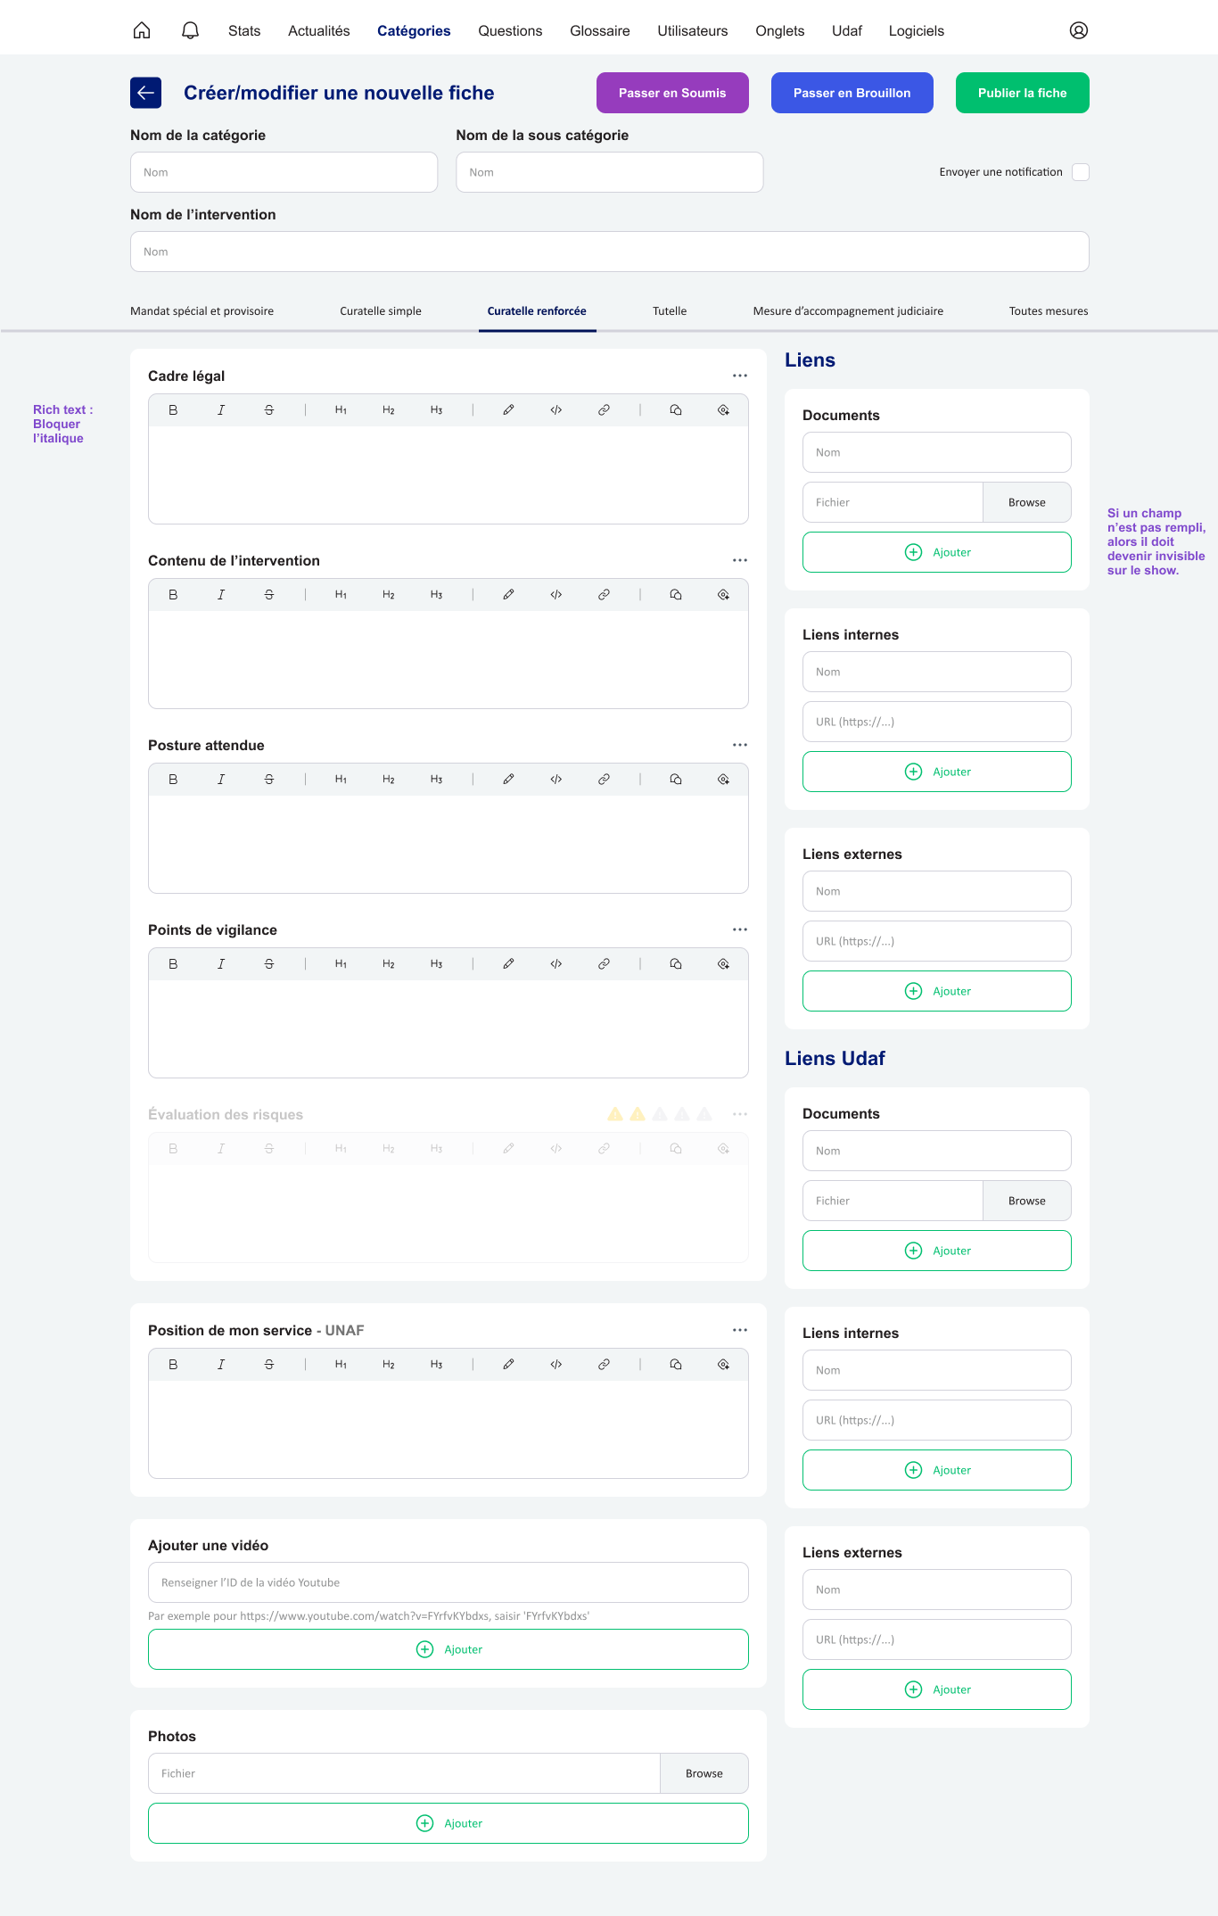Click the Publier la fiche button
Viewport: 1218px width, 1916px height.
tap(1022, 93)
